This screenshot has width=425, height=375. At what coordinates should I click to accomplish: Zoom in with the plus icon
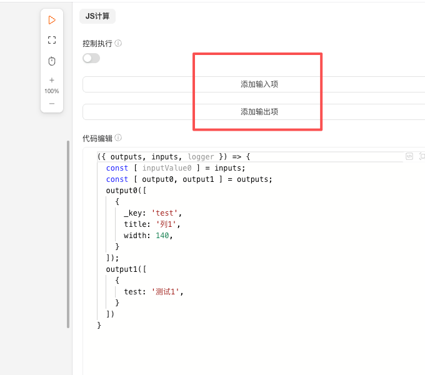(x=52, y=80)
